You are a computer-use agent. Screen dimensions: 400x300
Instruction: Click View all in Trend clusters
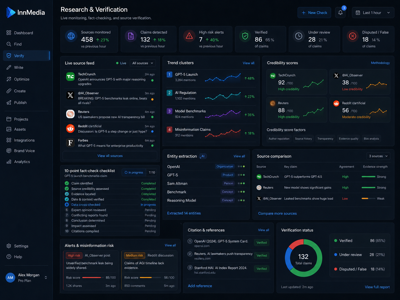[x=248, y=63]
